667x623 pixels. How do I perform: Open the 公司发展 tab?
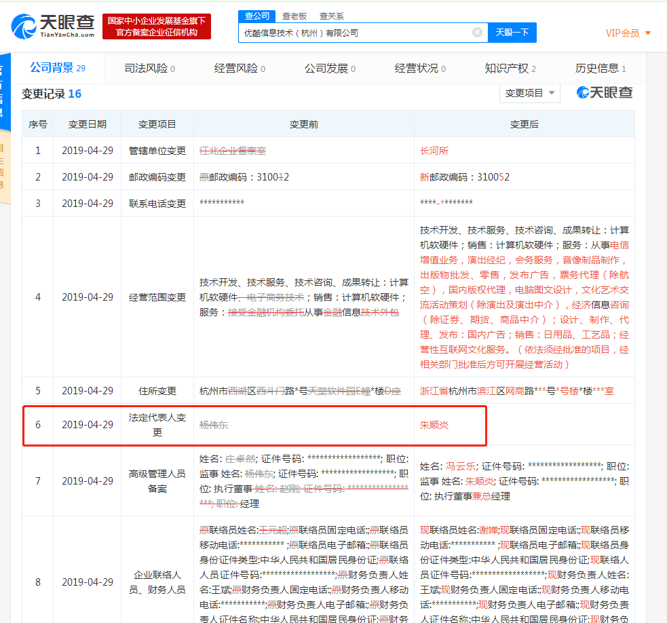coord(330,68)
